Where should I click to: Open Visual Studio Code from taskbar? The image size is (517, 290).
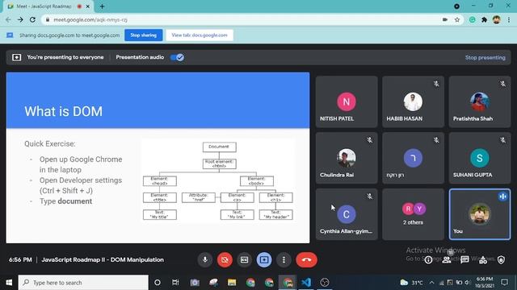pyautogui.click(x=306, y=283)
